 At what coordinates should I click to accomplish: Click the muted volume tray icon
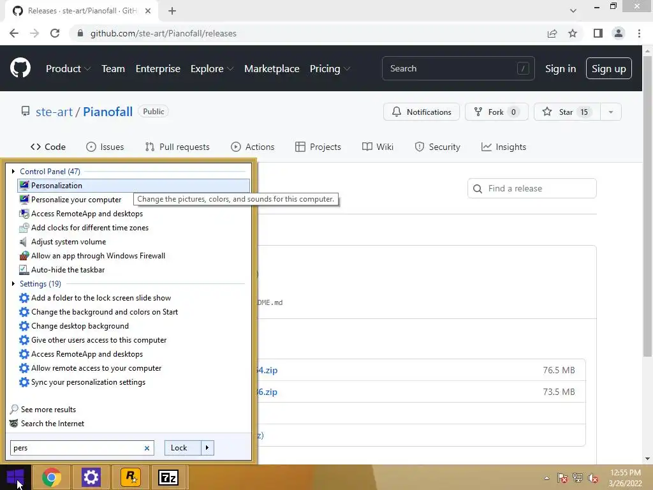593,478
